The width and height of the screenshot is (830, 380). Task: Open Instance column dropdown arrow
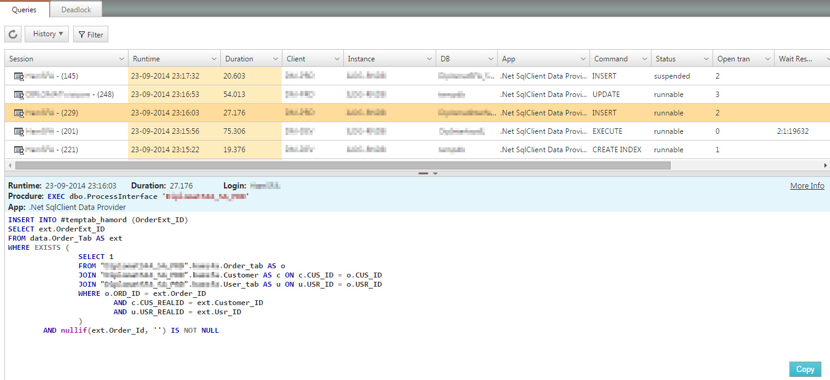coord(429,59)
